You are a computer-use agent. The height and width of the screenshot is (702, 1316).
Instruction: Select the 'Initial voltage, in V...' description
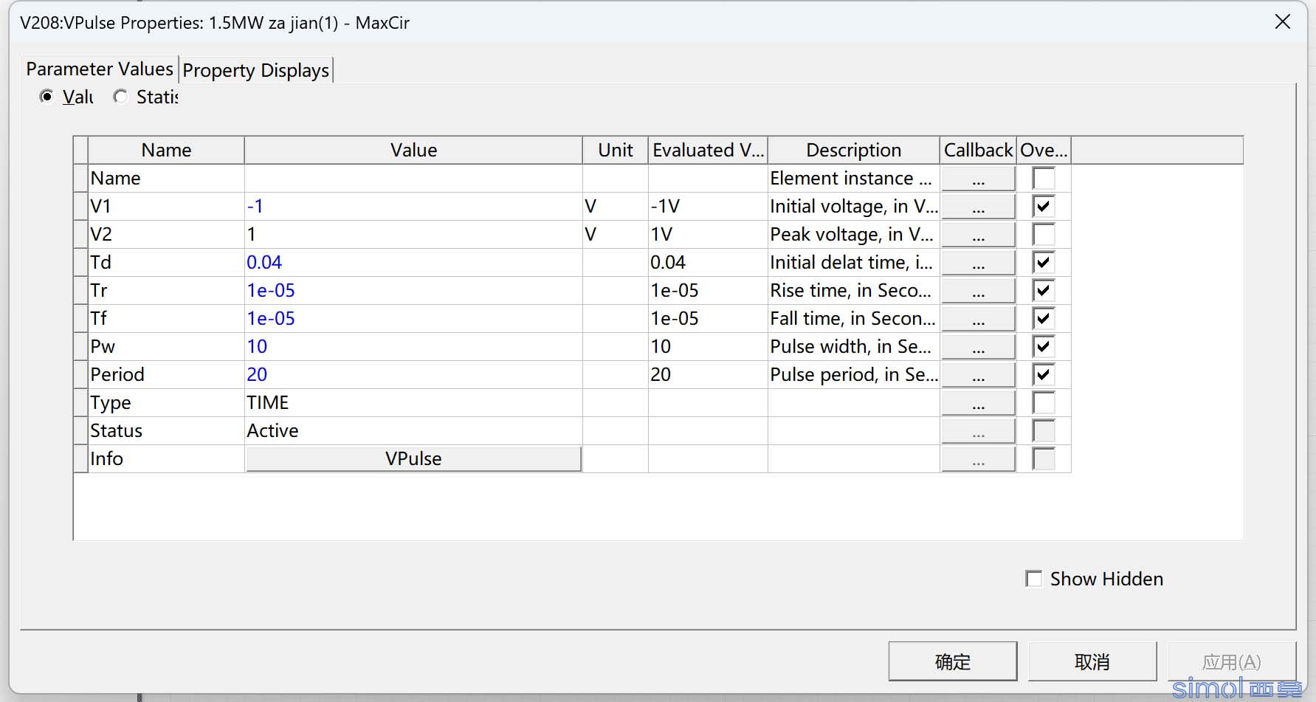(853, 207)
